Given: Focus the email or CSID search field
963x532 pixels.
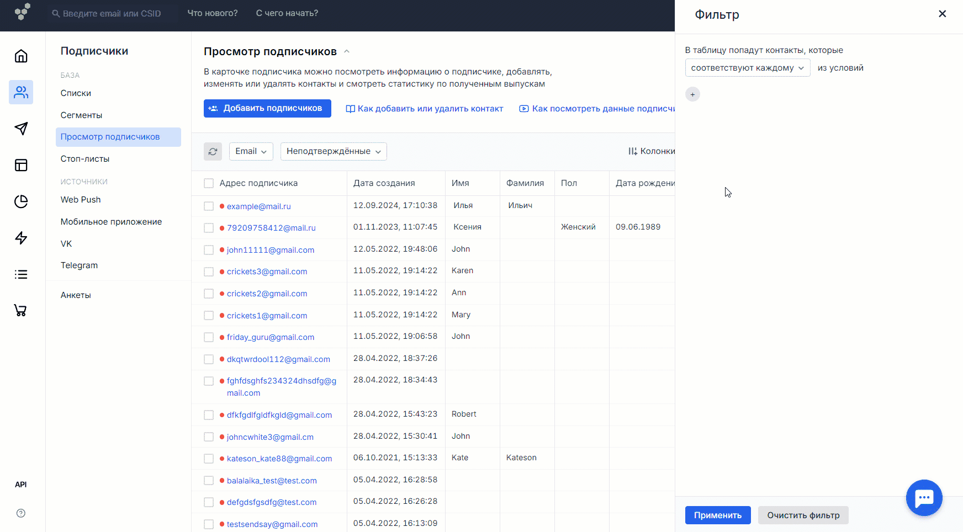Looking at the screenshot, I should click(112, 14).
